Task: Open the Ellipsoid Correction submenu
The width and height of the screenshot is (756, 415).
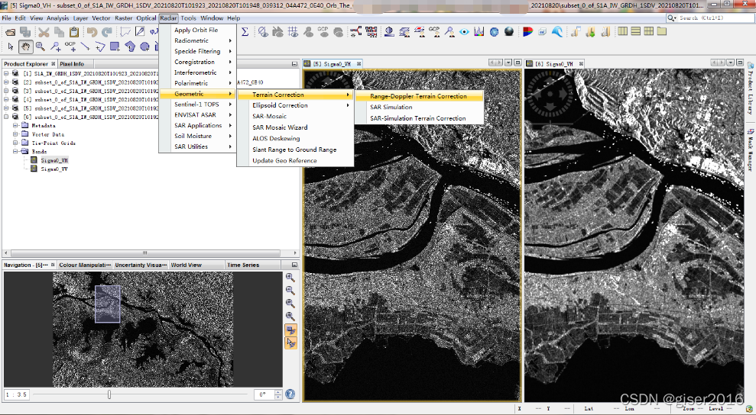Action: coord(280,105)
